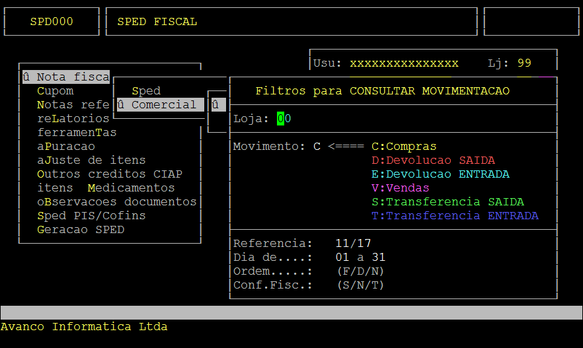Open aJuste de itens entry

[x=91, y=160]
